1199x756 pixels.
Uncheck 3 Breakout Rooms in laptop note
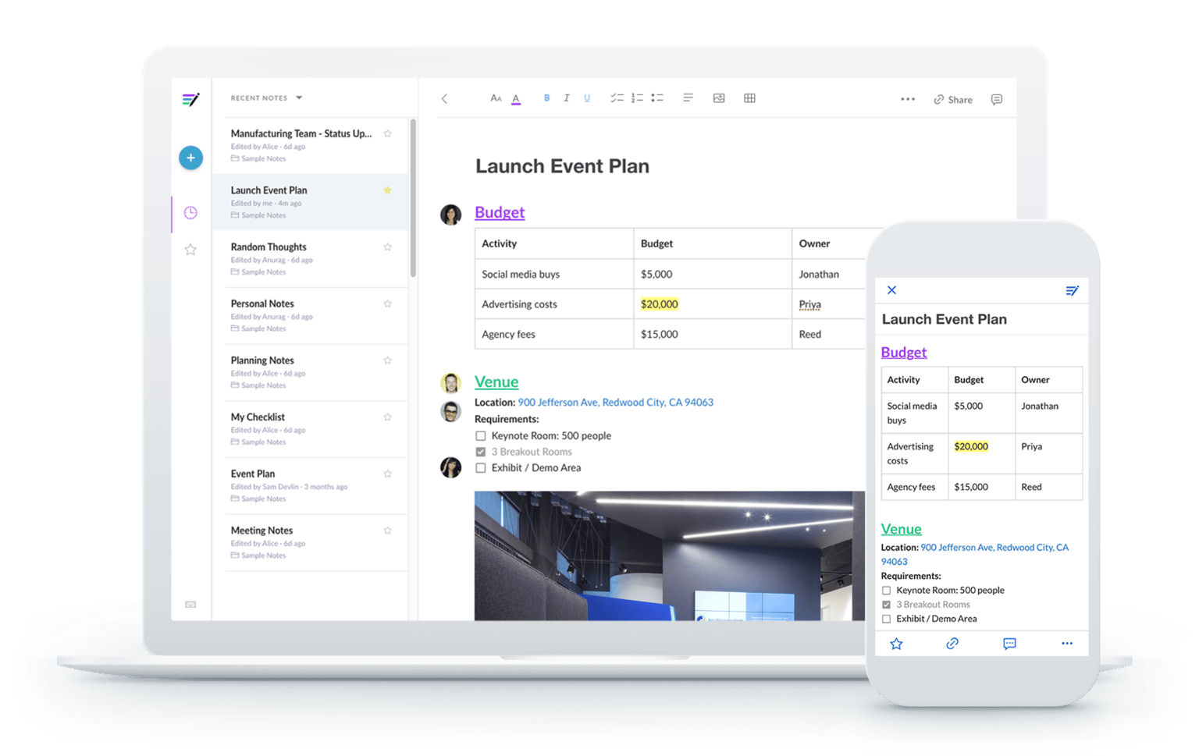[481, 452]
